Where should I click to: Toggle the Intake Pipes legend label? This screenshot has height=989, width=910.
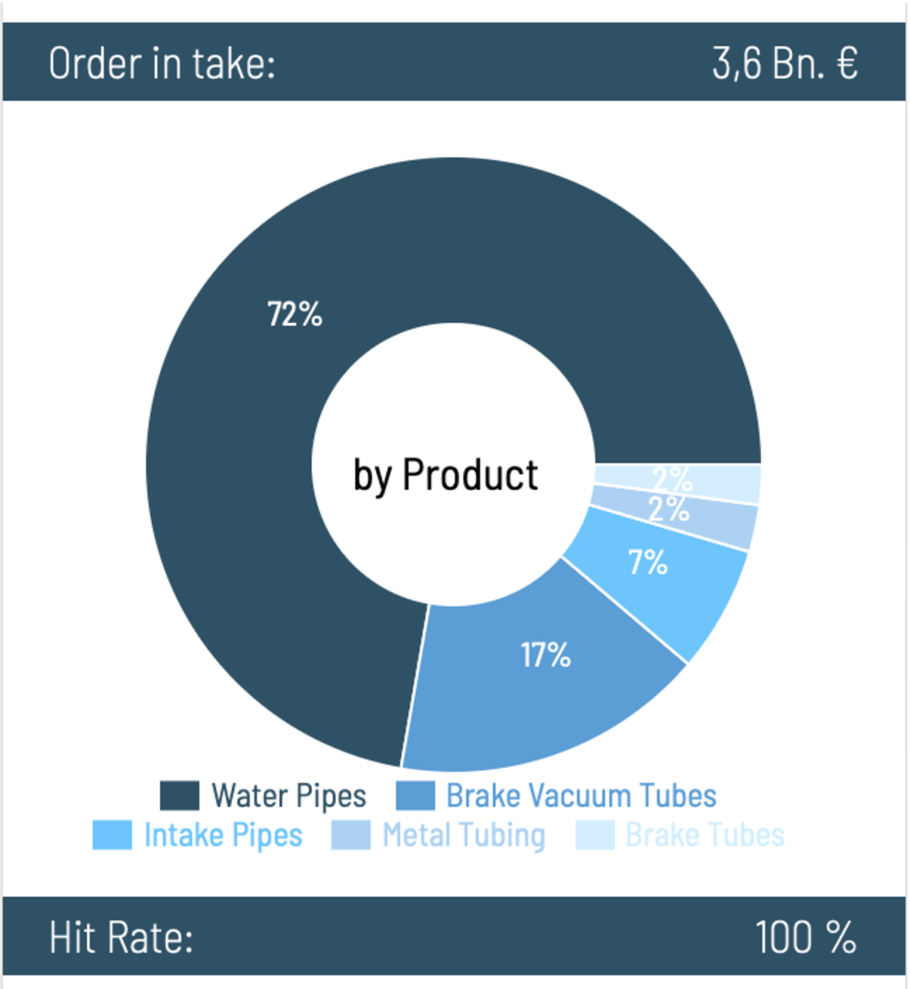coord(224,836)
